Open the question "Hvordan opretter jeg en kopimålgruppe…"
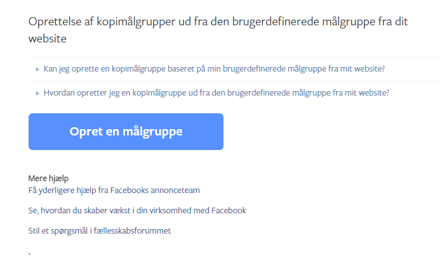Viewport: 440px width, 269px height. (217, 93)
